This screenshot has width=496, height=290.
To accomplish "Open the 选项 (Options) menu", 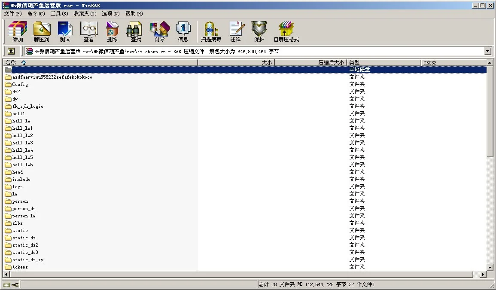I will tap(110, 14).
